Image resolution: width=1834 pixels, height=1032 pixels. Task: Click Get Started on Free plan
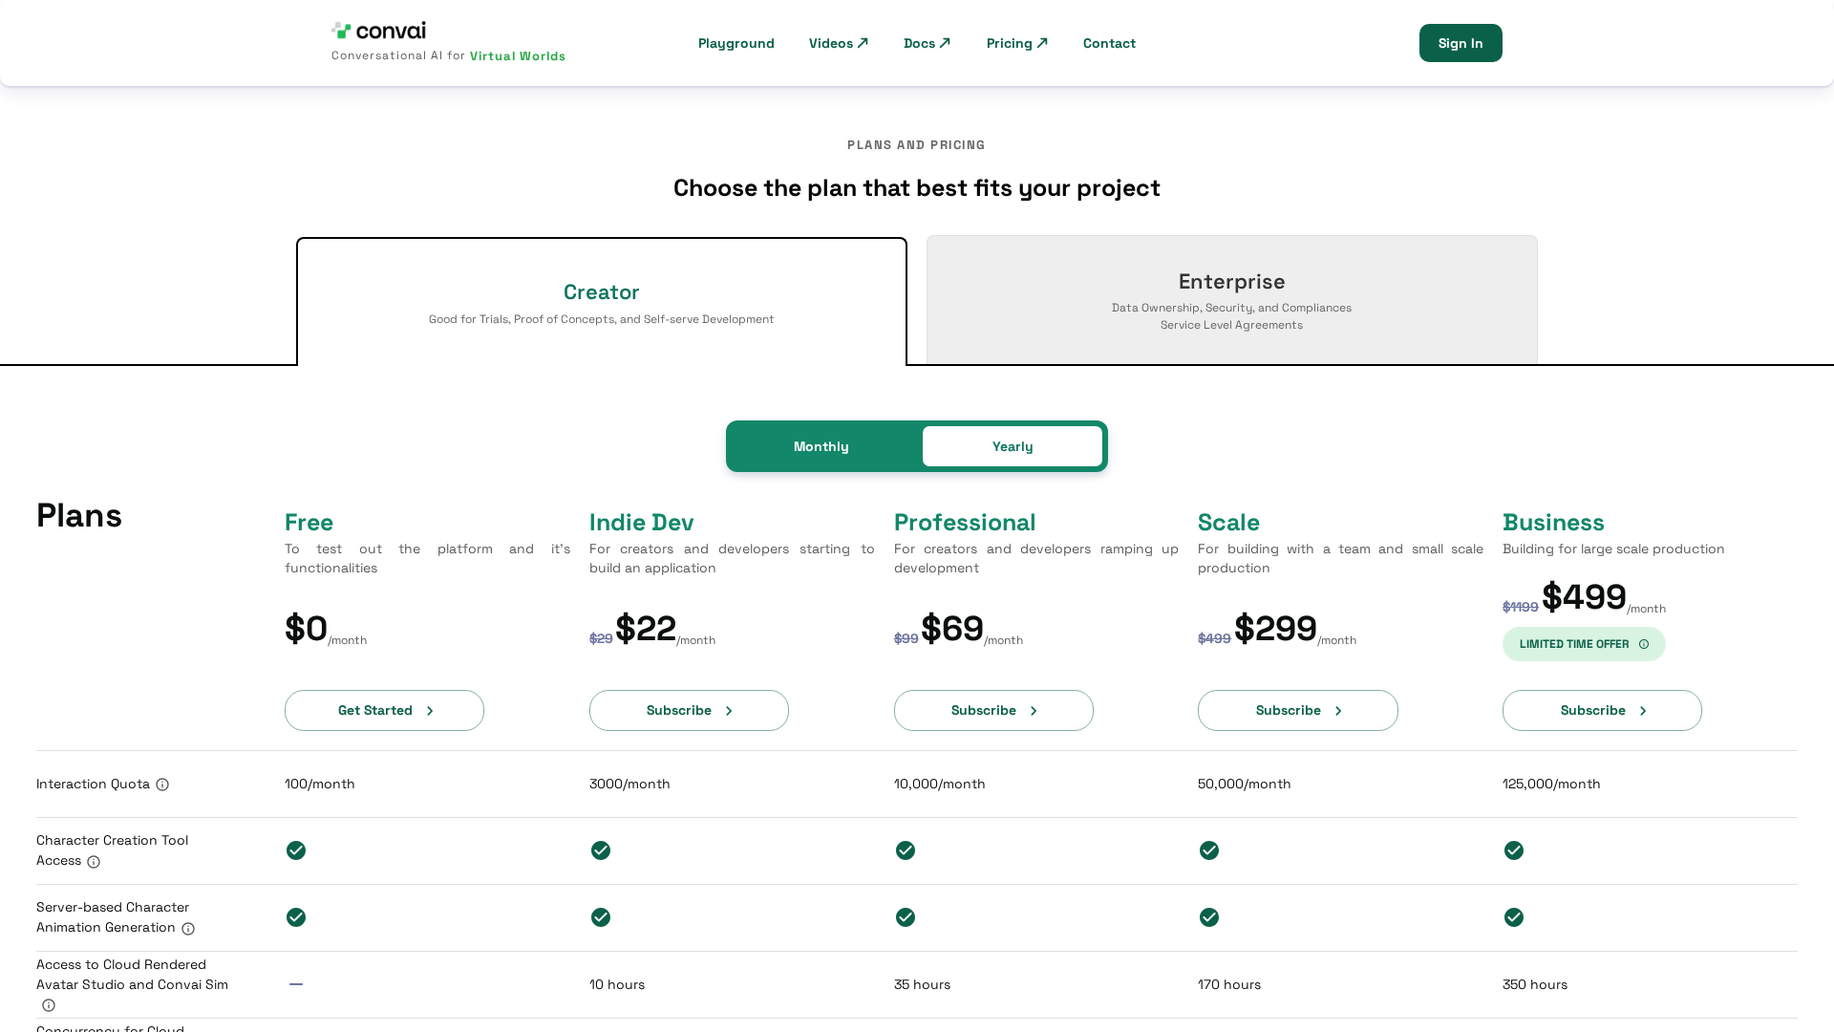pyautogui.click(x=384, y=710)
